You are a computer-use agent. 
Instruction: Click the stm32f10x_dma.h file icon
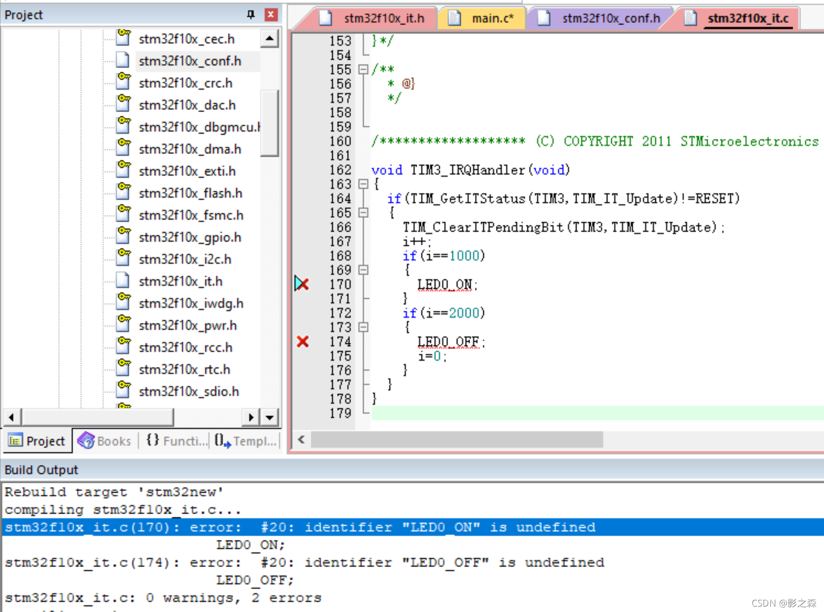point(123,148)
